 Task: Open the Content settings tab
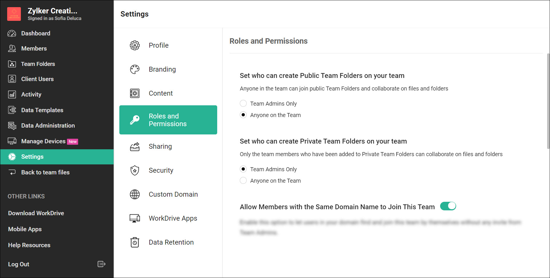161,93
